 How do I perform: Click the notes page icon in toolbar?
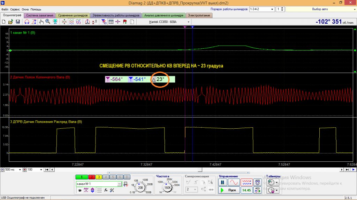tap(132, 22)
